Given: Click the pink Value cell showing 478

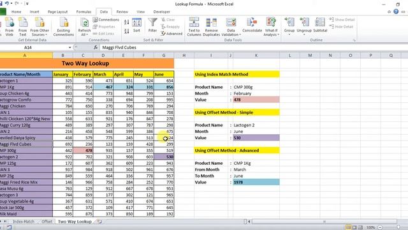Looking at the screenshot, I should click(x=256, y=100).
